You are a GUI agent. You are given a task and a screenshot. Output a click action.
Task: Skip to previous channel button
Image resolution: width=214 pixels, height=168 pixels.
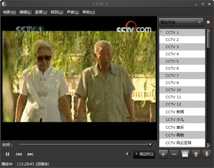coord(19,154)
